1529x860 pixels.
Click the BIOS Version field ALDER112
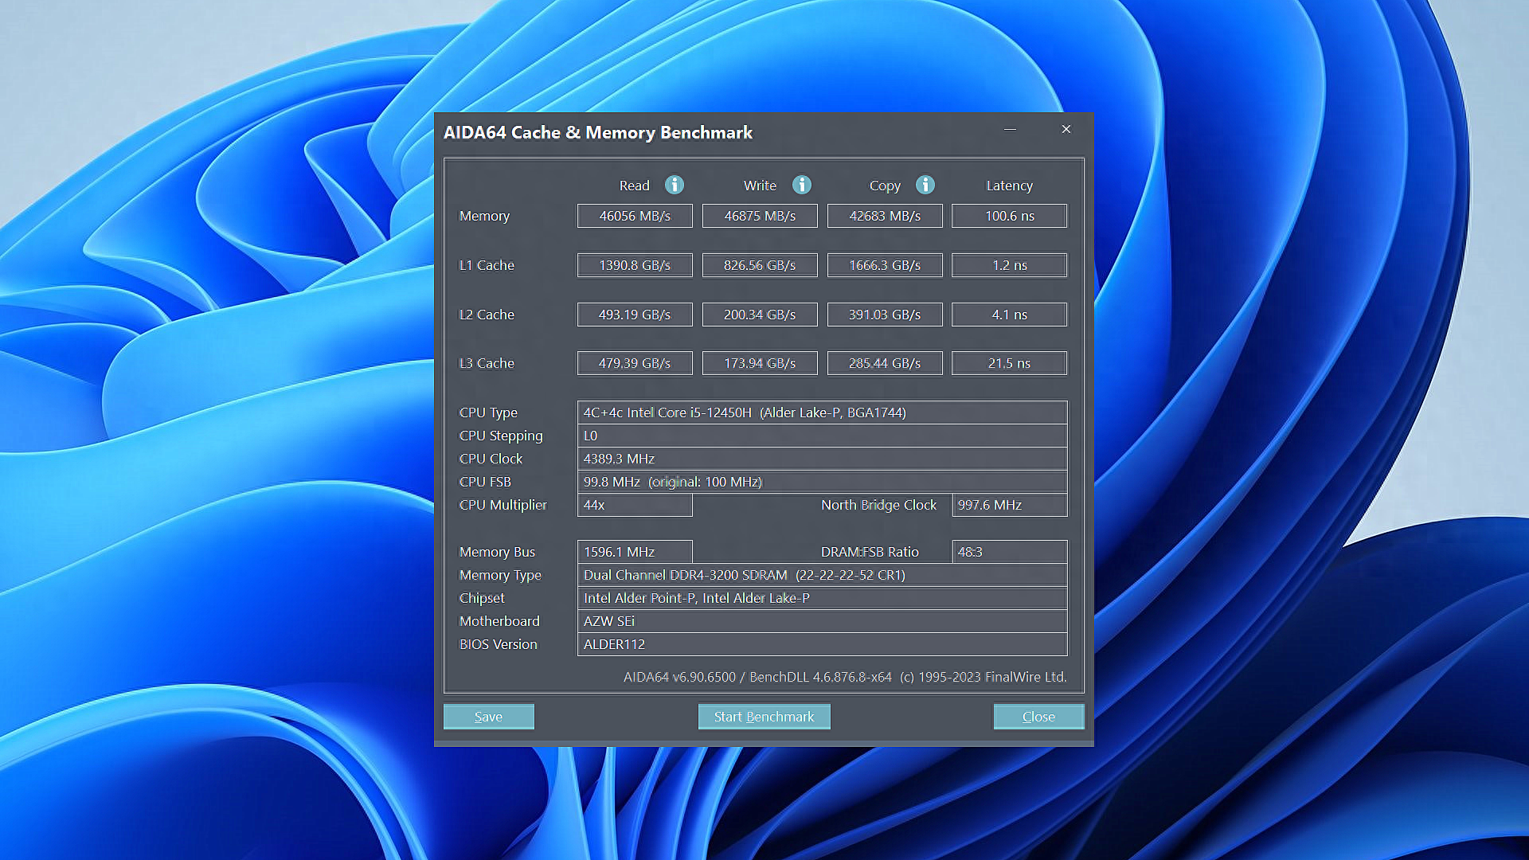pos(823,644)
